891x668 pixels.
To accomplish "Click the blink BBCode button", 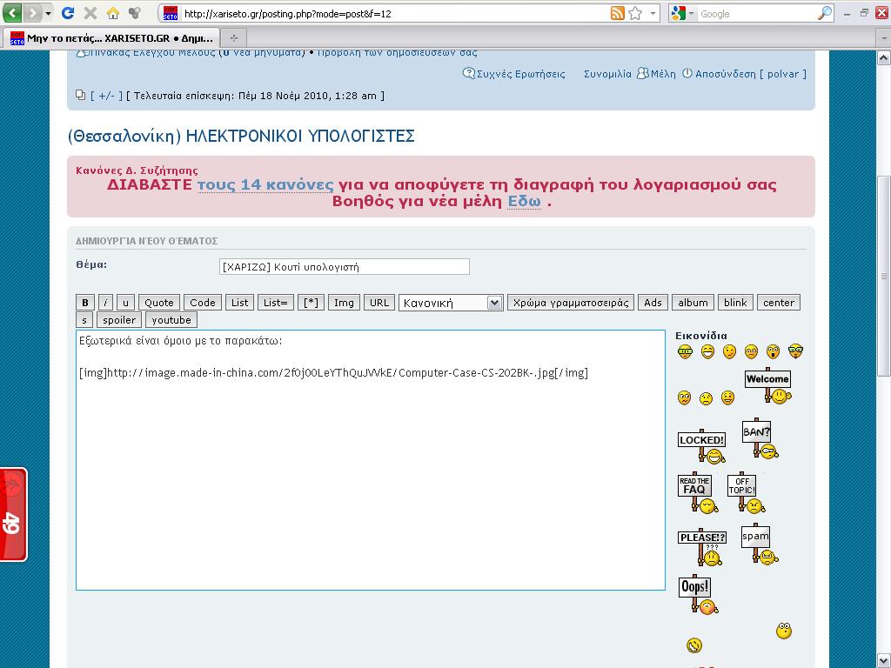I will (735, 303).
